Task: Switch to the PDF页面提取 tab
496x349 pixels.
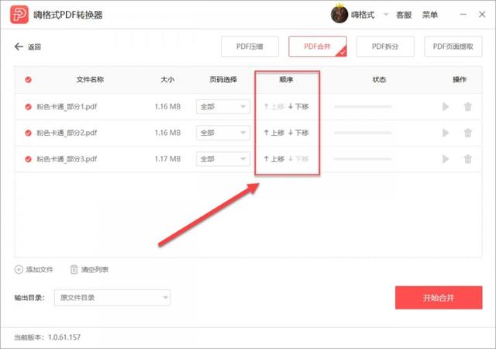Action: [x=453, y=47]
